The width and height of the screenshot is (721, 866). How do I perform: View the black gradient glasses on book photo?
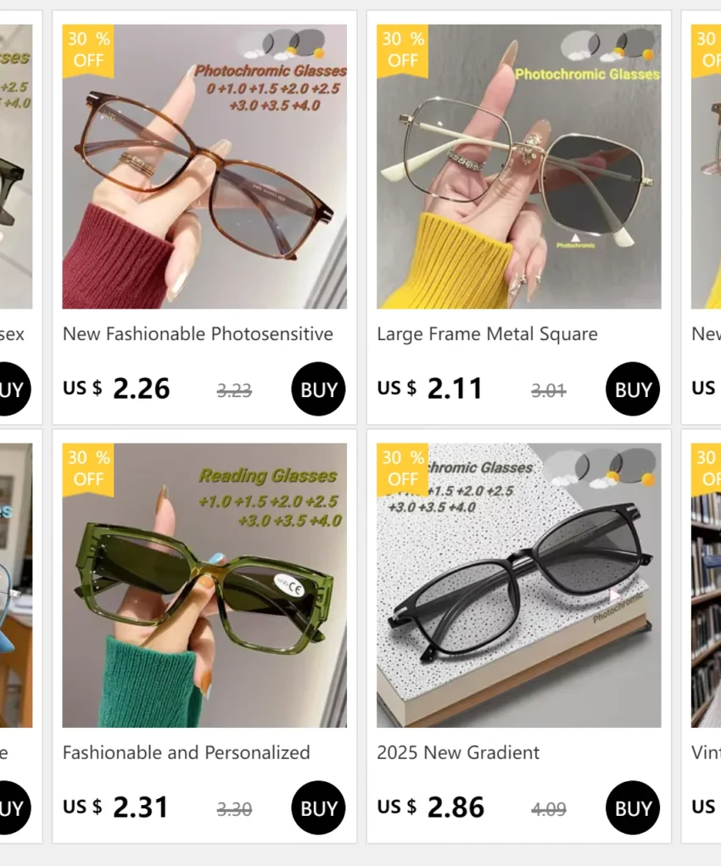click(519, 585)
